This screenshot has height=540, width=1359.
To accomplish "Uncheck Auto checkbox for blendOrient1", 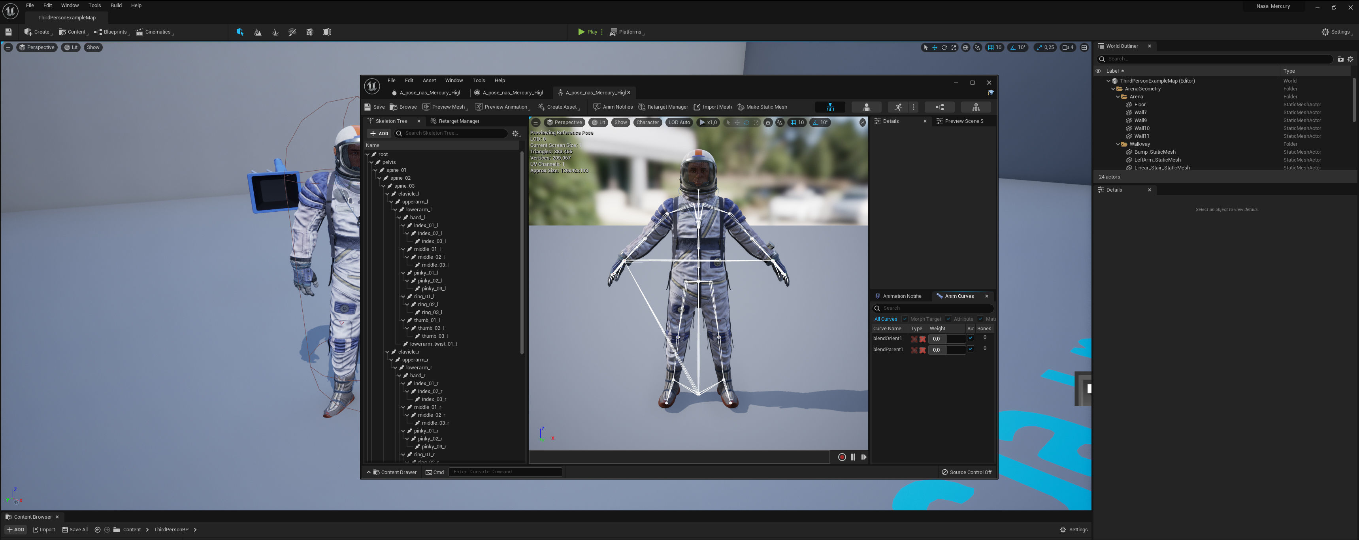I will pyautogui.click(x=970, y=338).
